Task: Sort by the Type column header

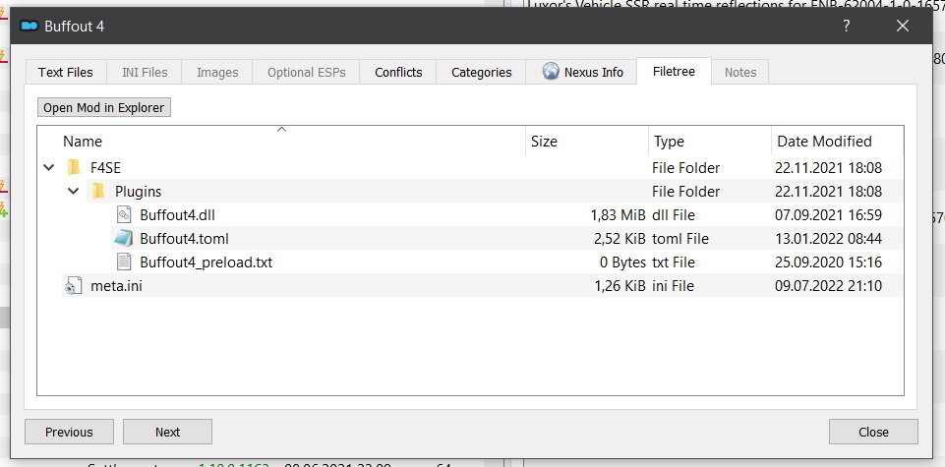Action: pyautogui.click(x=710, y=141)
